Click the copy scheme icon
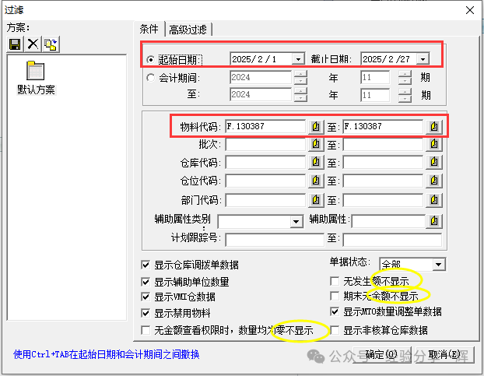 [51, 45]
